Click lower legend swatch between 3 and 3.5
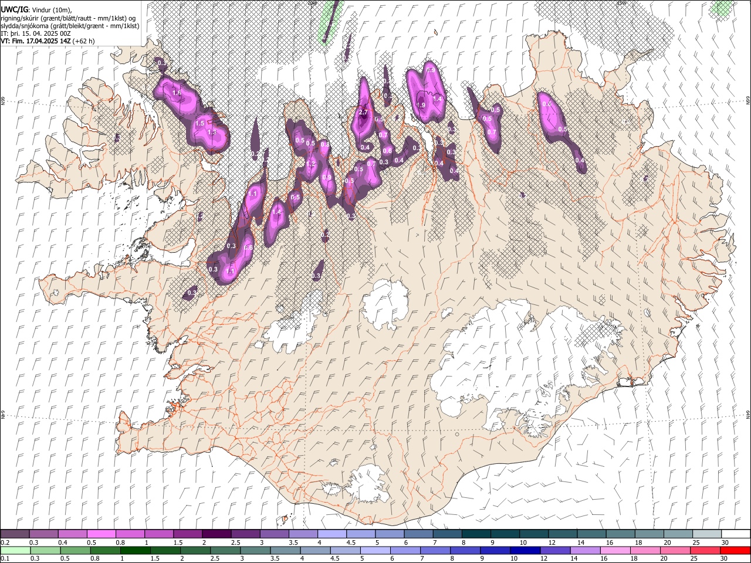The image size is (751, 563). click(256, 550)
